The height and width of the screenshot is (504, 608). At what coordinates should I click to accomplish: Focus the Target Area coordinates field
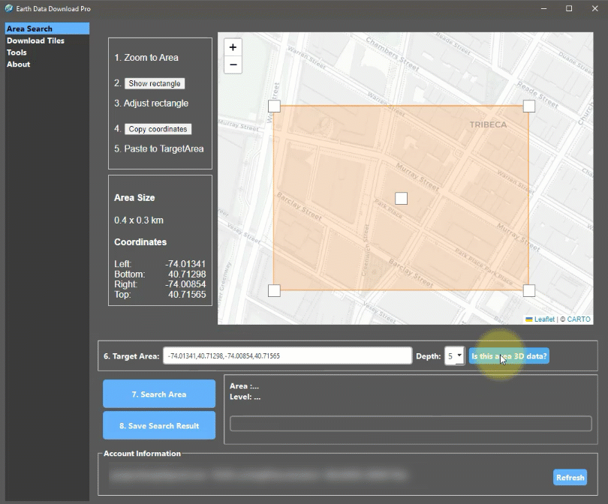click(x=287, y=355)
